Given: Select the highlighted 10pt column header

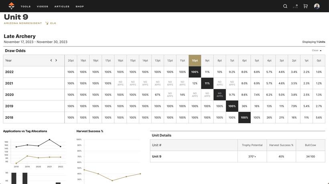Looking at the screenshot, I should coord(195,60).
